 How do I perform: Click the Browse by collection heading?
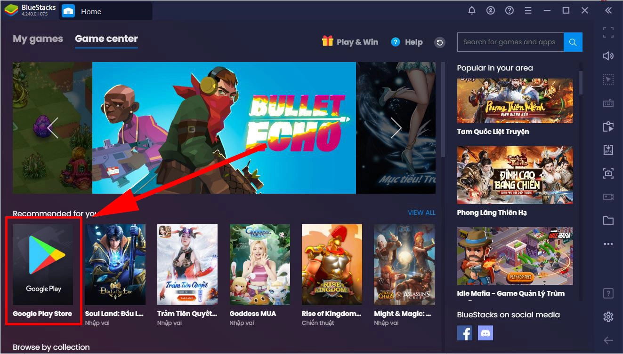[x=51, y=347]
